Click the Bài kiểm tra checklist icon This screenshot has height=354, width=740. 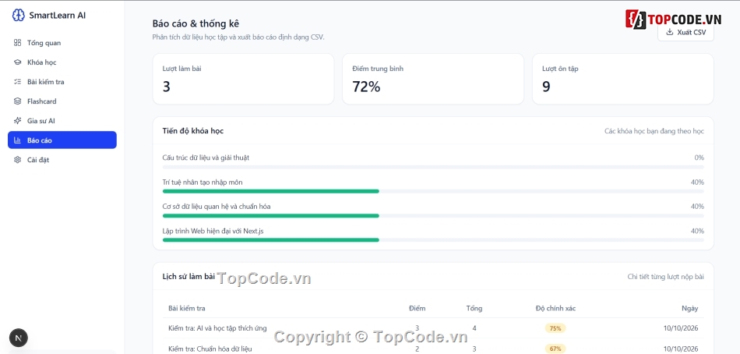coord(17,82)
